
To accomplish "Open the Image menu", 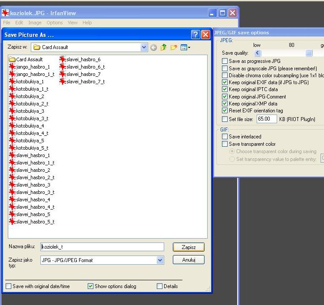I will tap(35, 23).
